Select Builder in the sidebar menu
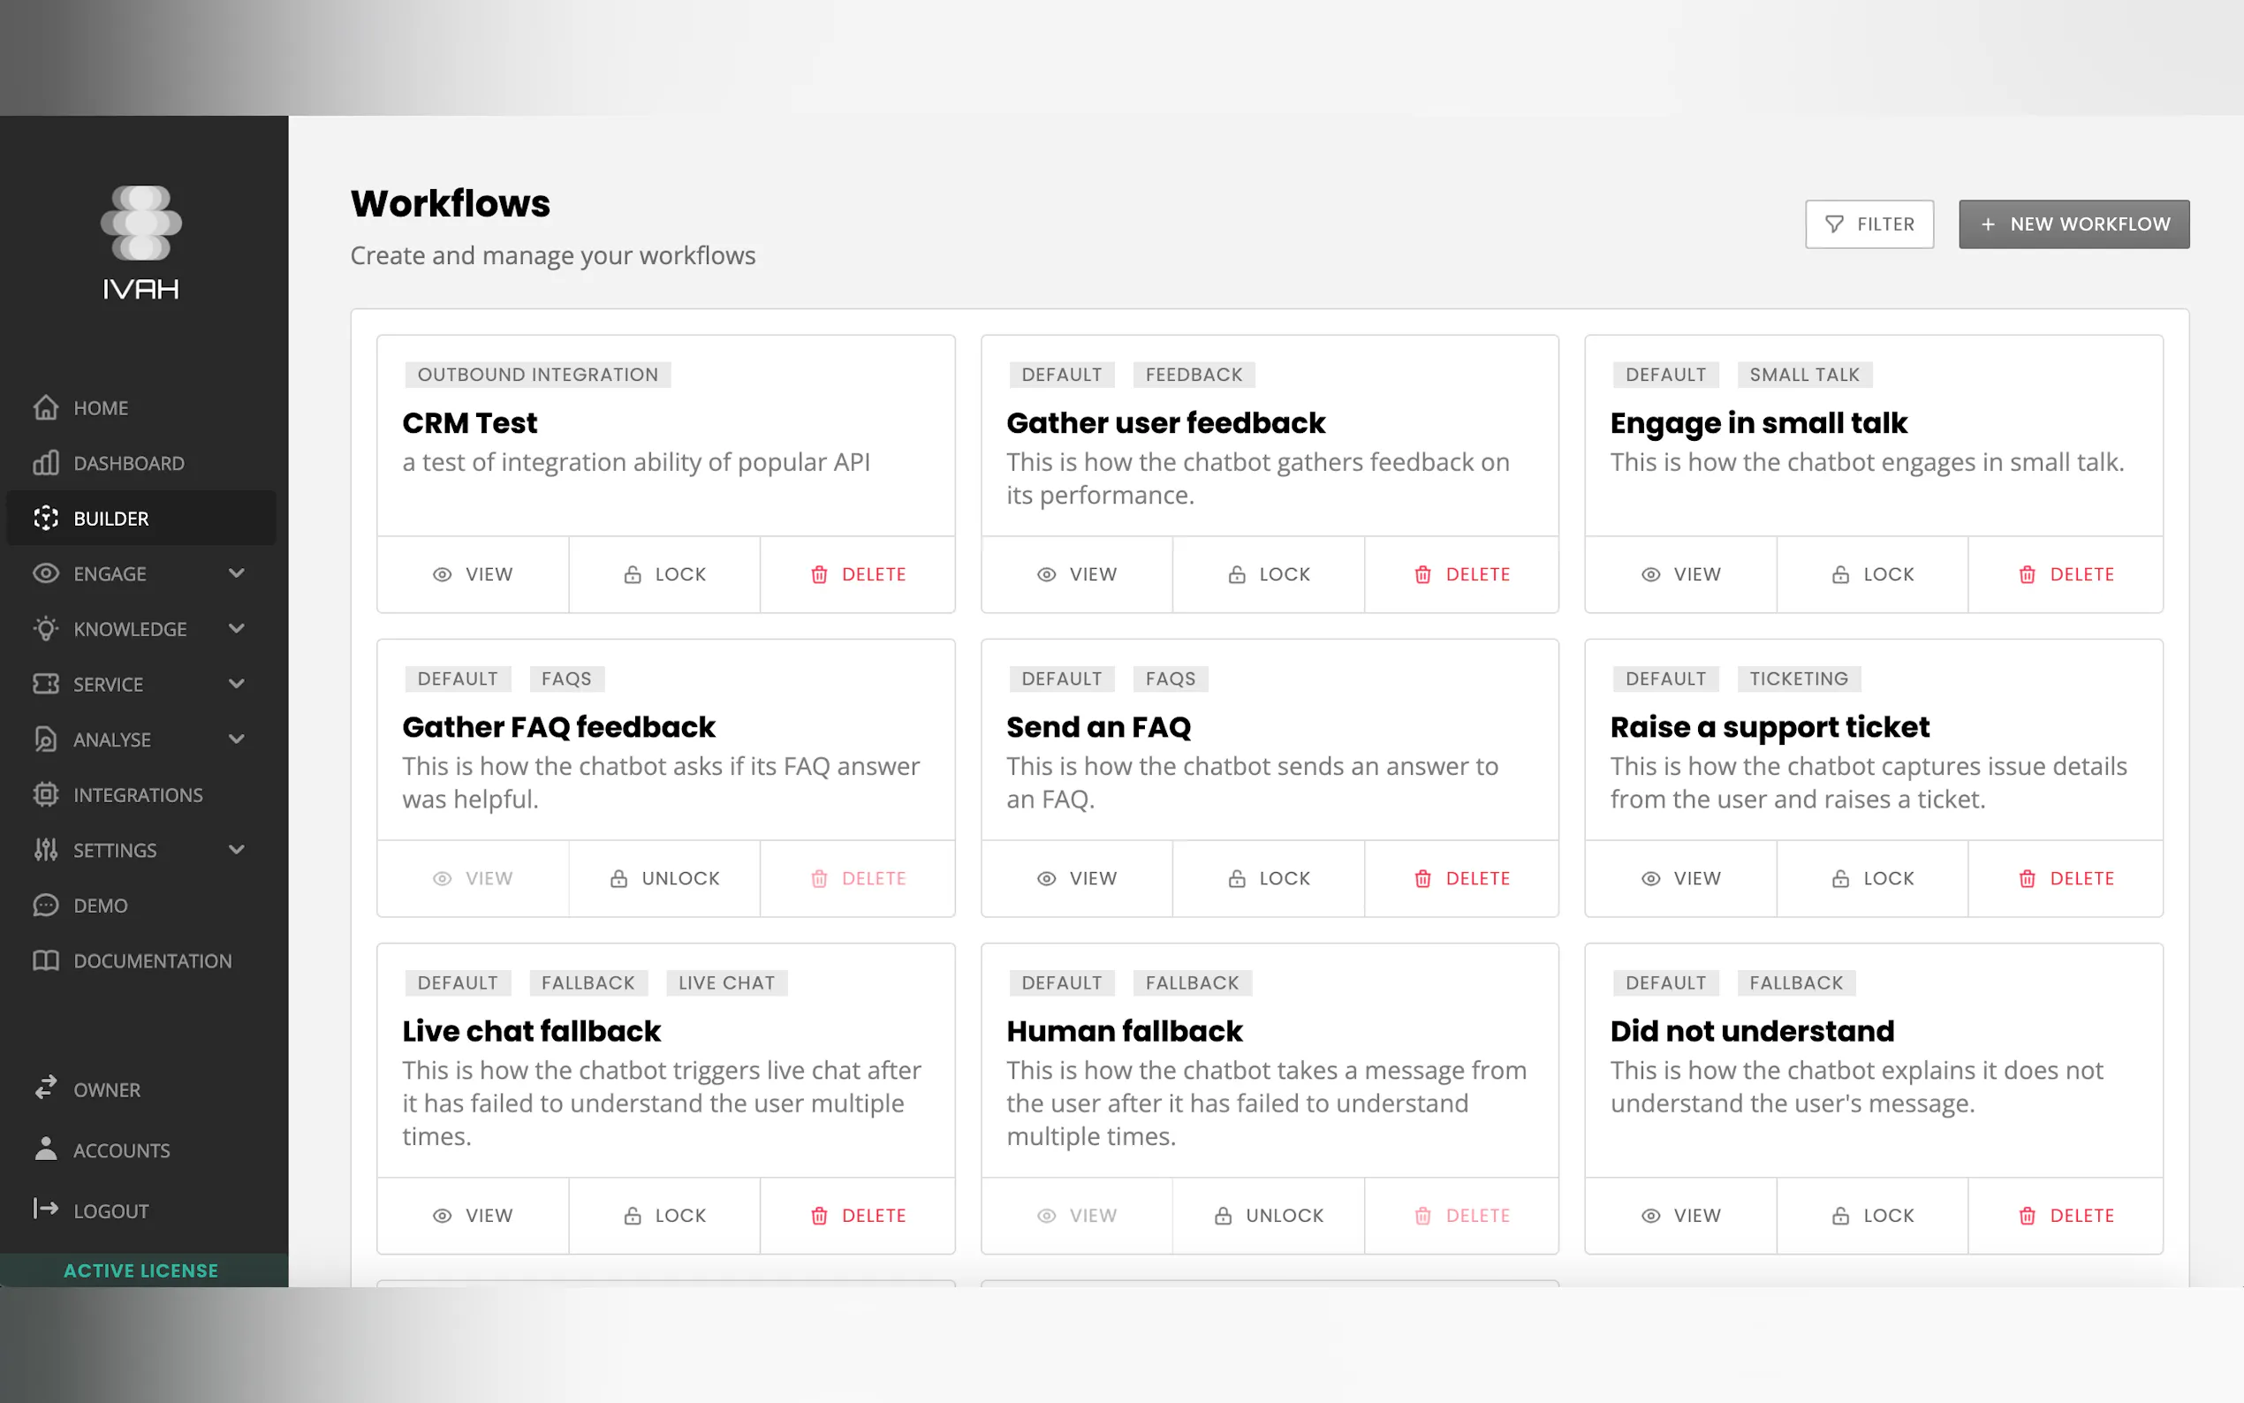Image resolution: width=2244 pixels, height=1403 pixels. tap(110, 519)
